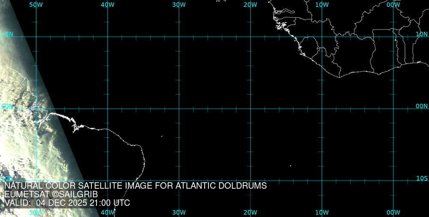The height and width of the screenshot is (217, 429).
Task: Click the grid intersection of 40W and 00N
Action: [108, 108]
